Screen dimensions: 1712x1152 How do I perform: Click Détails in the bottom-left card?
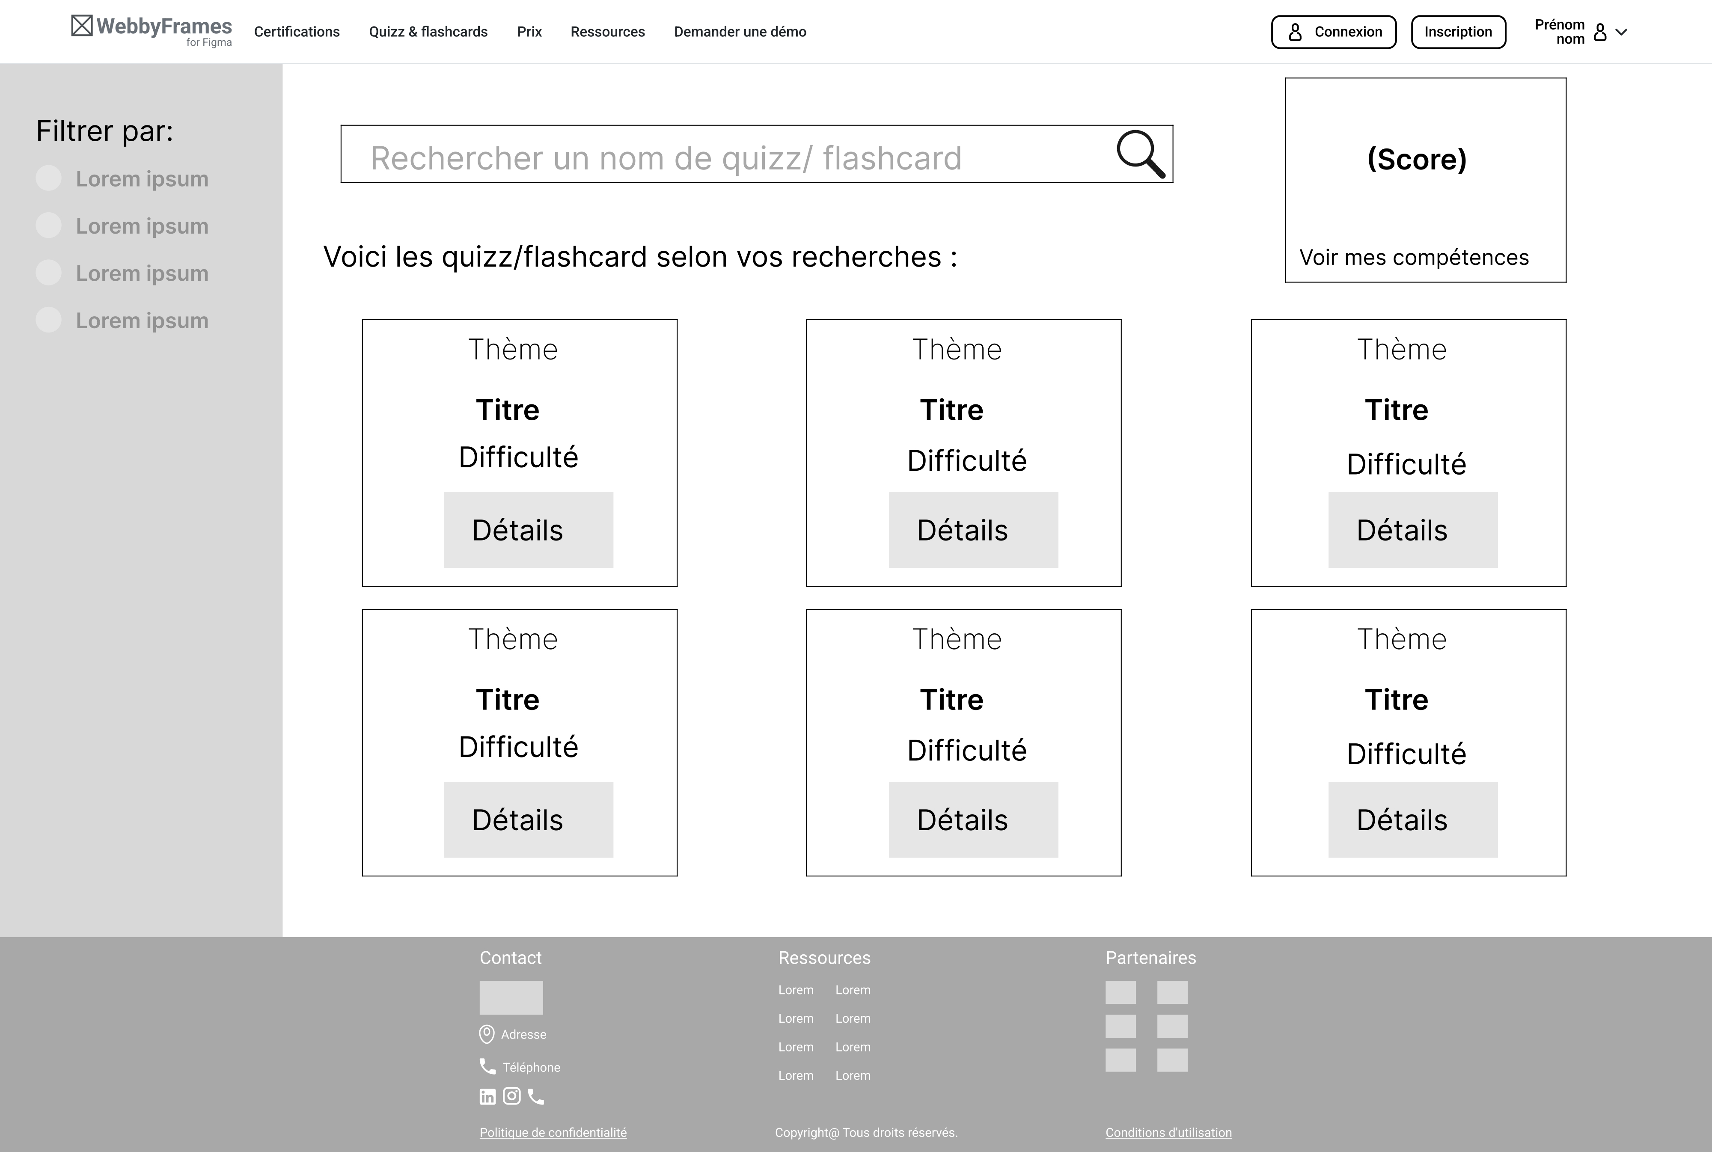[528, 819]
